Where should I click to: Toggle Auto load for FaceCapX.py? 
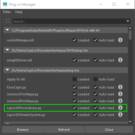coord(95,87)
